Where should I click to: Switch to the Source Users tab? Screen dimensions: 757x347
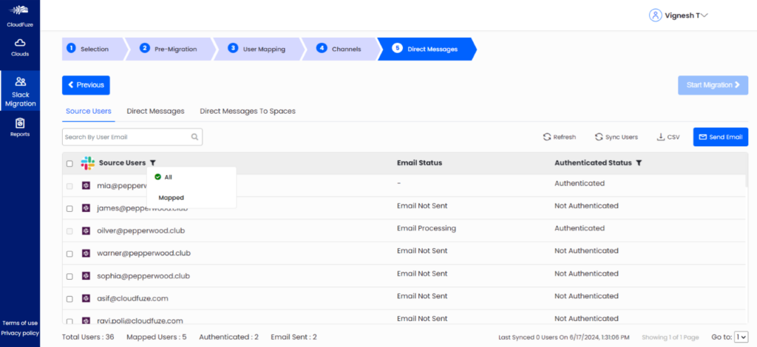89,111
